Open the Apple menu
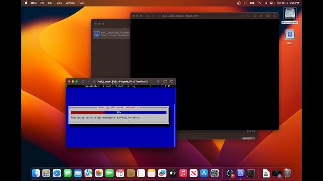Viewport: 323px width, 181px height. point(26,3)
